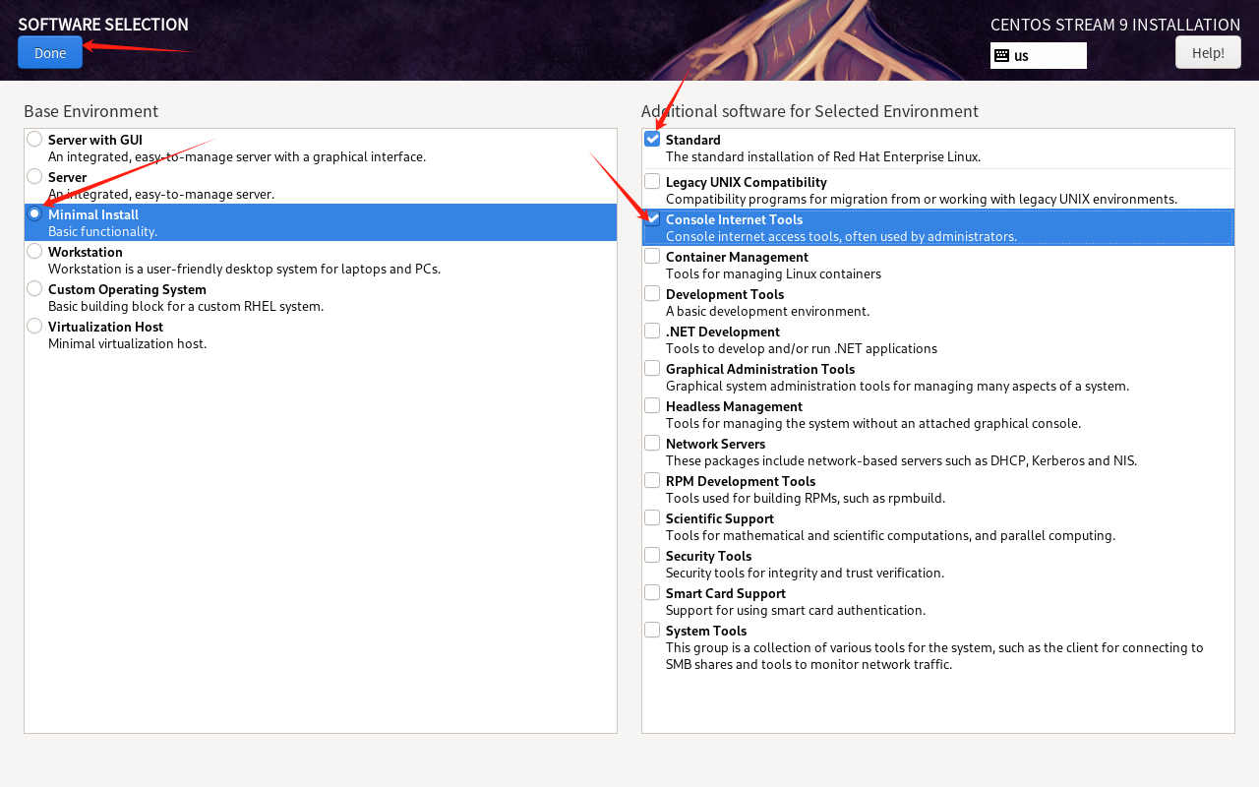Click 'Tools for managing Linux containers' text
This screenshot has height=787, width=1259.
point(773,273)
